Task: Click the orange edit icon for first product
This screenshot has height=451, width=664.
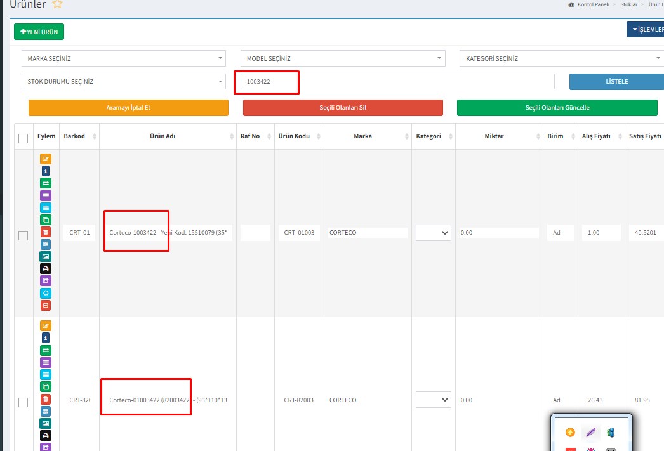Action: [46, 159]
